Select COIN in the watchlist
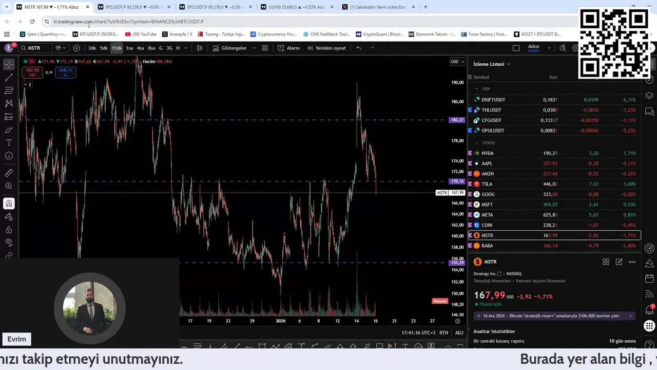Screen dimensions: 657x370 pyautogui.click(x=554, y=225)
